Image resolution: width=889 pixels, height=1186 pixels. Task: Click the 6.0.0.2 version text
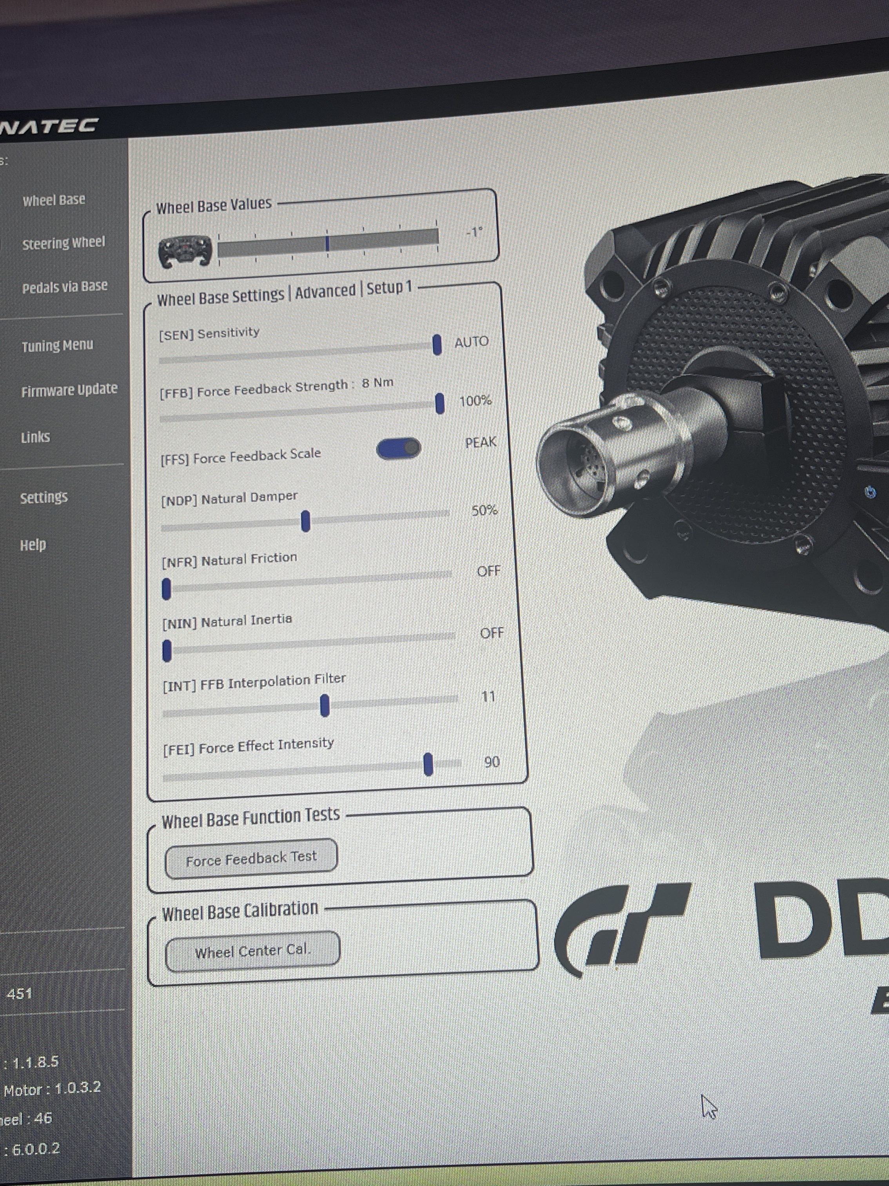tap(36, 1148)
